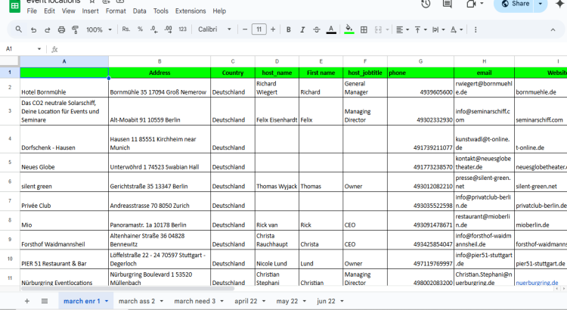Click the Borders icon
Image resolution: width=567 pixels, height=310 pixels.
(364, 29)
